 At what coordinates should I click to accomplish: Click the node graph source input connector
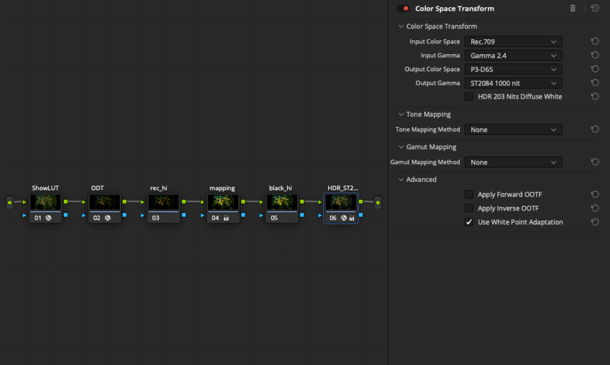[10, 202]
